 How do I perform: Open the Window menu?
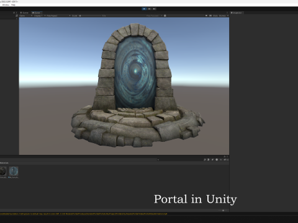(6, 5)
